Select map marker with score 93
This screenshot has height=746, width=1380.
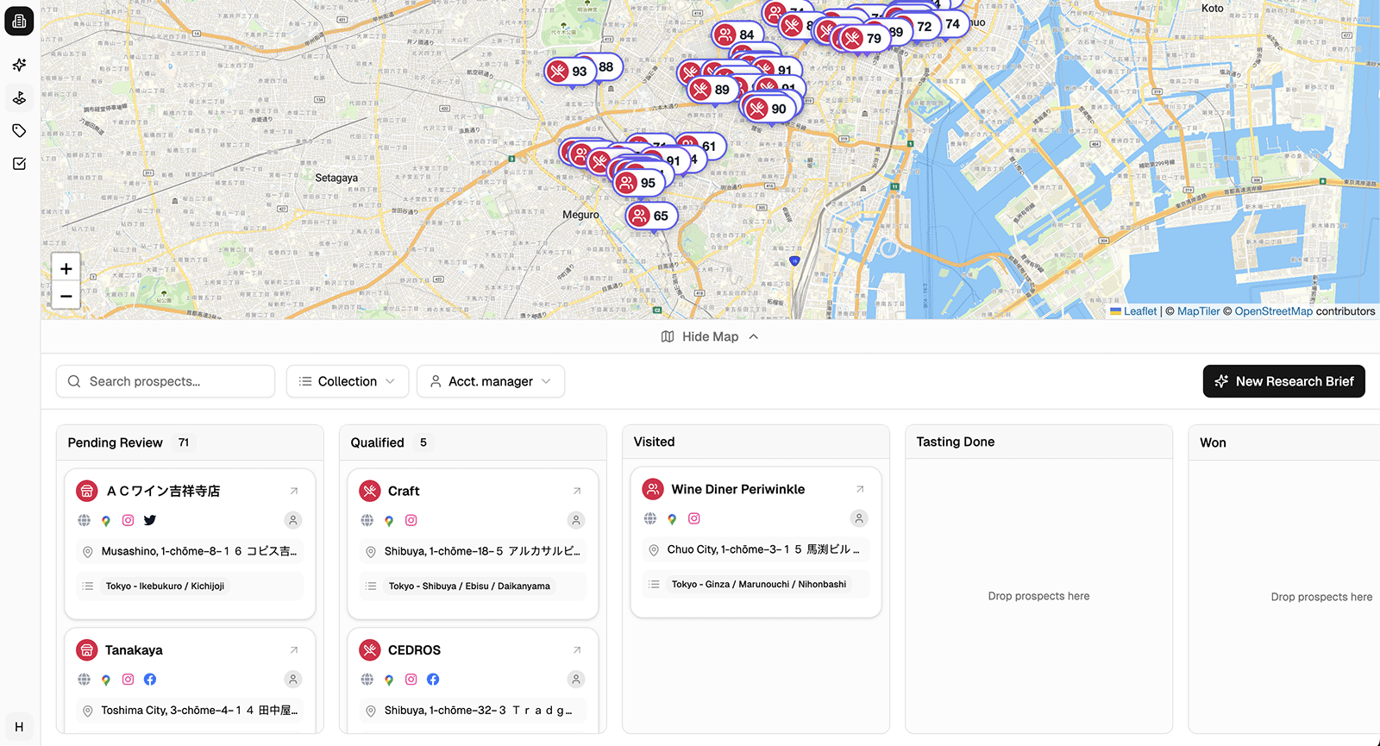pos(569,72)
